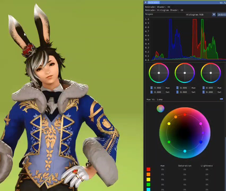The height and width of the screenshot is (191, 226).
Task: Collapse the Hue Vs. Luma section button
Action: [221, 99]
